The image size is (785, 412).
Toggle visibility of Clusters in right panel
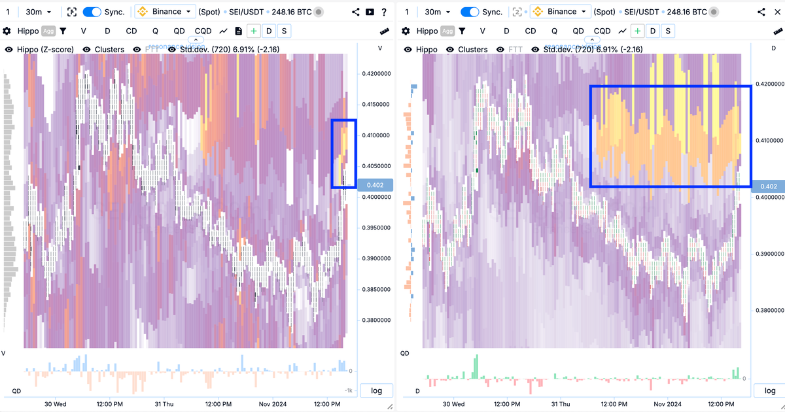[x=450, y=49]
